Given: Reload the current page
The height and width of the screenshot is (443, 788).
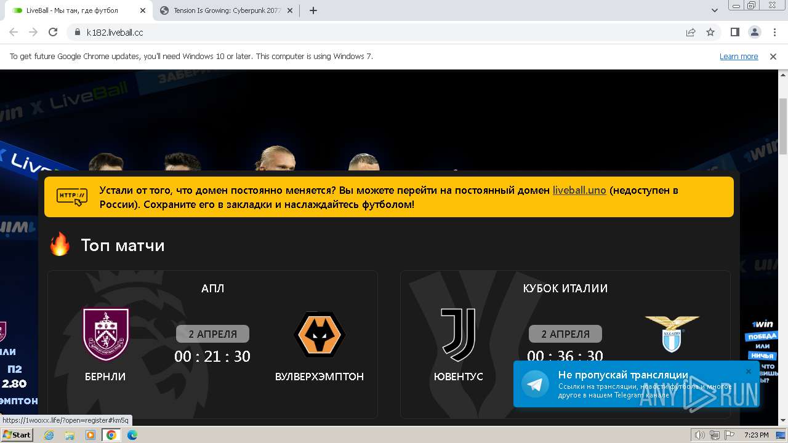Looking at the screenshot, I should (53, 33).
